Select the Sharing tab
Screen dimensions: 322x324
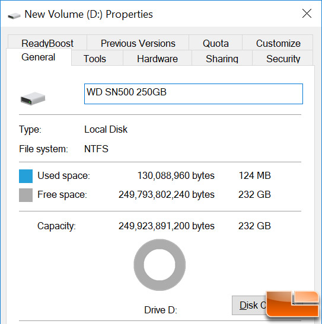[x=222, y=59]
